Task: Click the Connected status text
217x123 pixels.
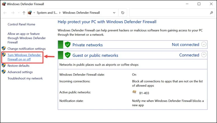Action: point(189,55)
